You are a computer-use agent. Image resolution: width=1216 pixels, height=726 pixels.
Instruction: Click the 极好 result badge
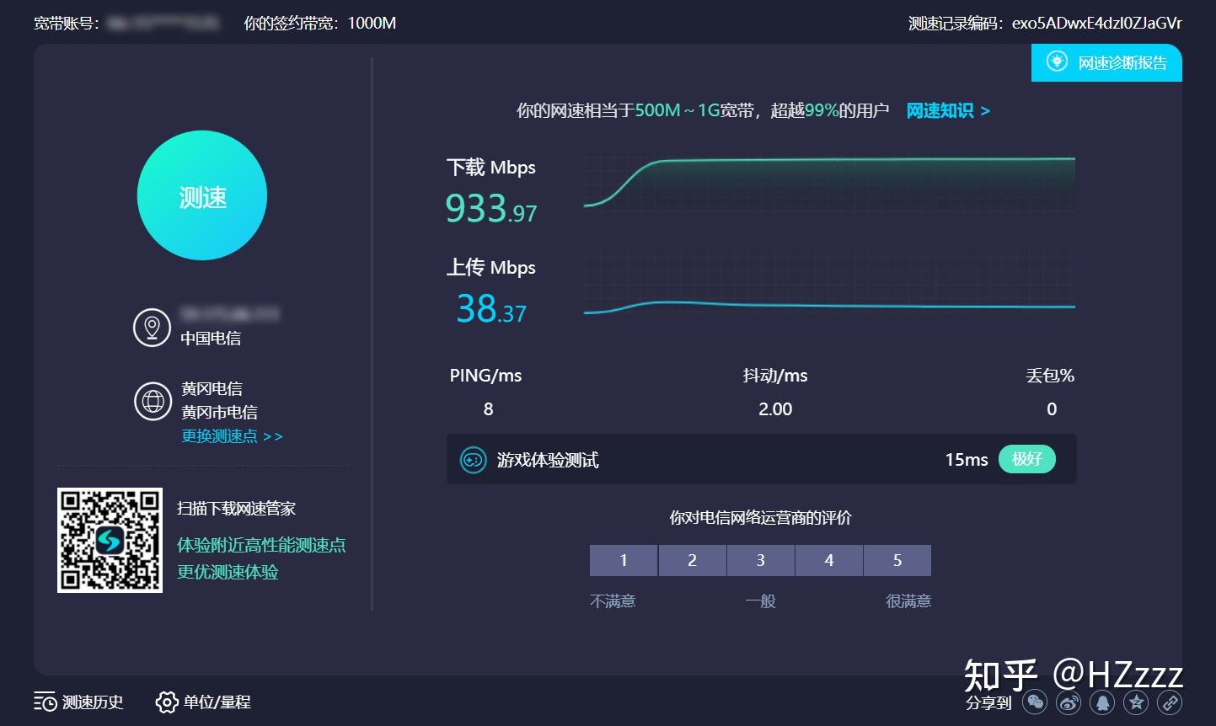point(1026,459)
